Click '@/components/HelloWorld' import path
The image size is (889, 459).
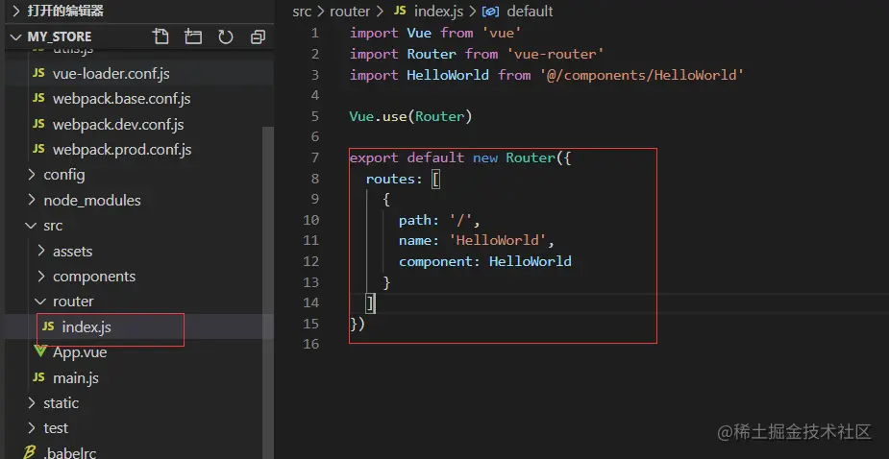click(x=642, y=75)
